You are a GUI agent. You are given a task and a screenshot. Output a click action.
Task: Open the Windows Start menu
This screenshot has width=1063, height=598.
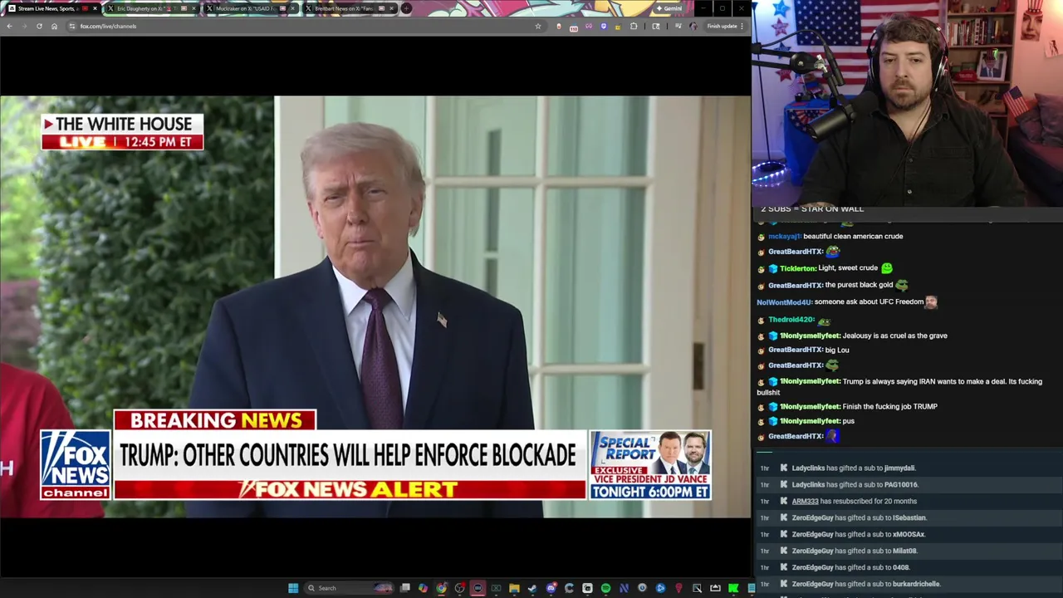(293, 588)
